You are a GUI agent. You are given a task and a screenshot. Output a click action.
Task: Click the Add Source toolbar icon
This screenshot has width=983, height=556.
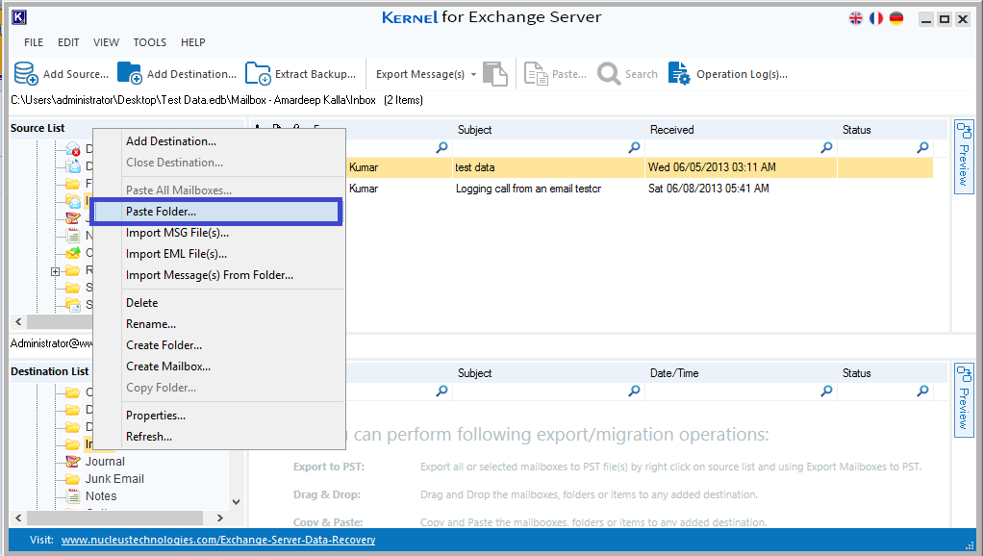(26, 73)
